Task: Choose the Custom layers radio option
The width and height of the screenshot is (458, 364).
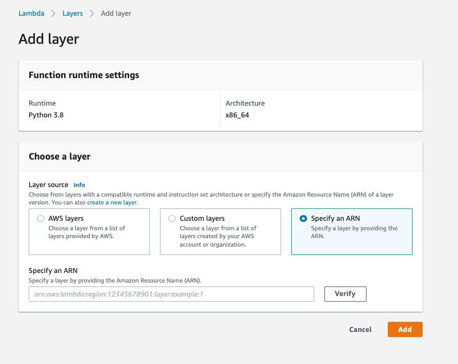Action: pyautogui.click(x=172, y=219)
